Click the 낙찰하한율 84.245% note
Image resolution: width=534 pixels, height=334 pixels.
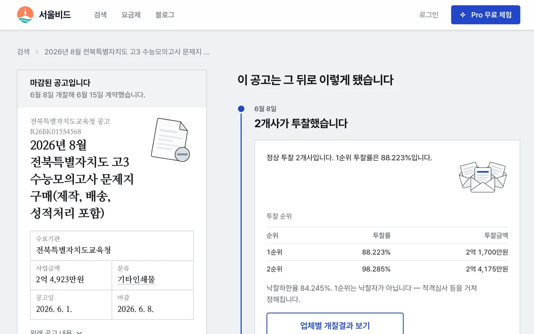pos(371,293)
